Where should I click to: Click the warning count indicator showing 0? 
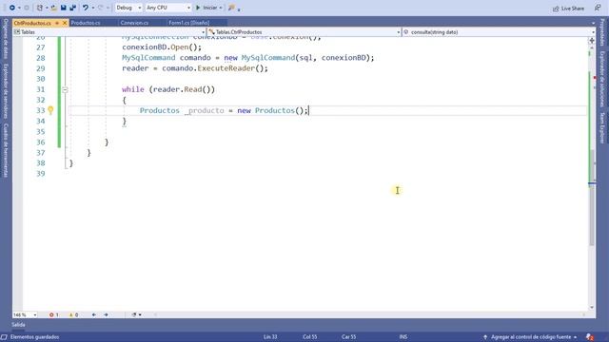coord(73,314)
